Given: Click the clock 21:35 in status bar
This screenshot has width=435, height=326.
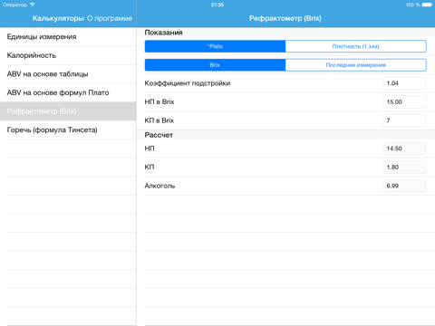Looking at the screenshot, I should pyautogui.click(x=217, y=5).
